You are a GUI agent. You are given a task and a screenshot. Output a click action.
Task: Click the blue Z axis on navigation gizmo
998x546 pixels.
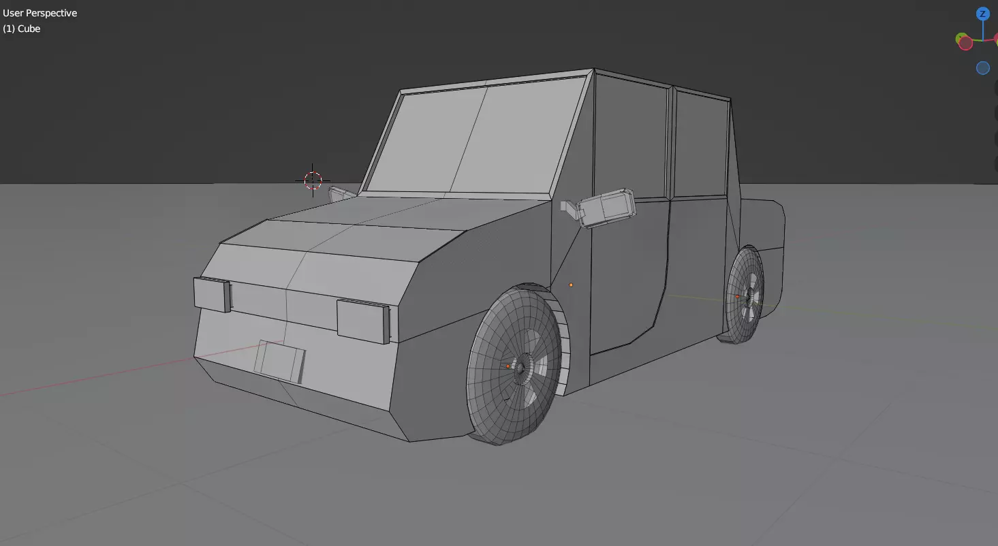[x=982, y=14]
